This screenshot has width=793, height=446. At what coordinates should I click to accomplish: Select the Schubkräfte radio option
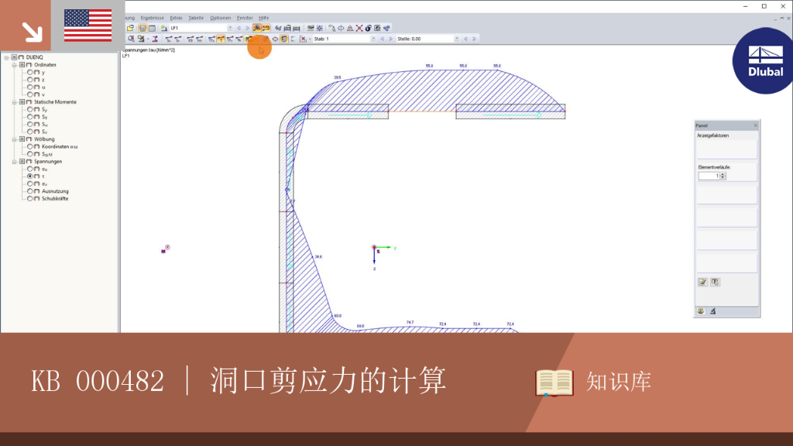point(30,199)
